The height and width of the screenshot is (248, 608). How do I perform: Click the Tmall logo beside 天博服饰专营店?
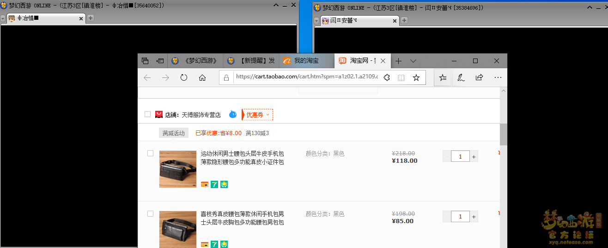tap(159, 114)
